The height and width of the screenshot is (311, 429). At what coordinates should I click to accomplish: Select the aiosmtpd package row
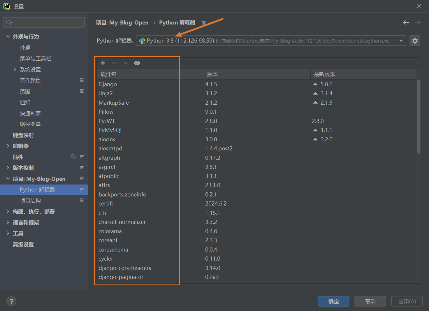(x=256, y=148)
